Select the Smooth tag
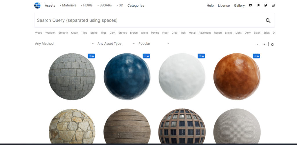Image resolution: width=297 pixels, height=145 pixels. pyautogui.click(x=63, y=33)
